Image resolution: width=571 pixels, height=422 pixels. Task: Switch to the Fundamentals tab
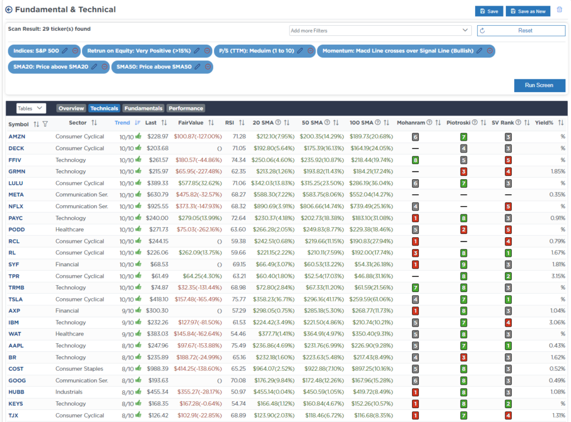(143, 108)
